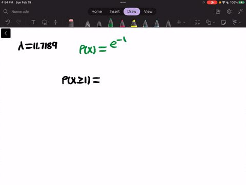Open the share menu icon
The width and height of the screenshot is (246, 185).
[x=218, y=12]
